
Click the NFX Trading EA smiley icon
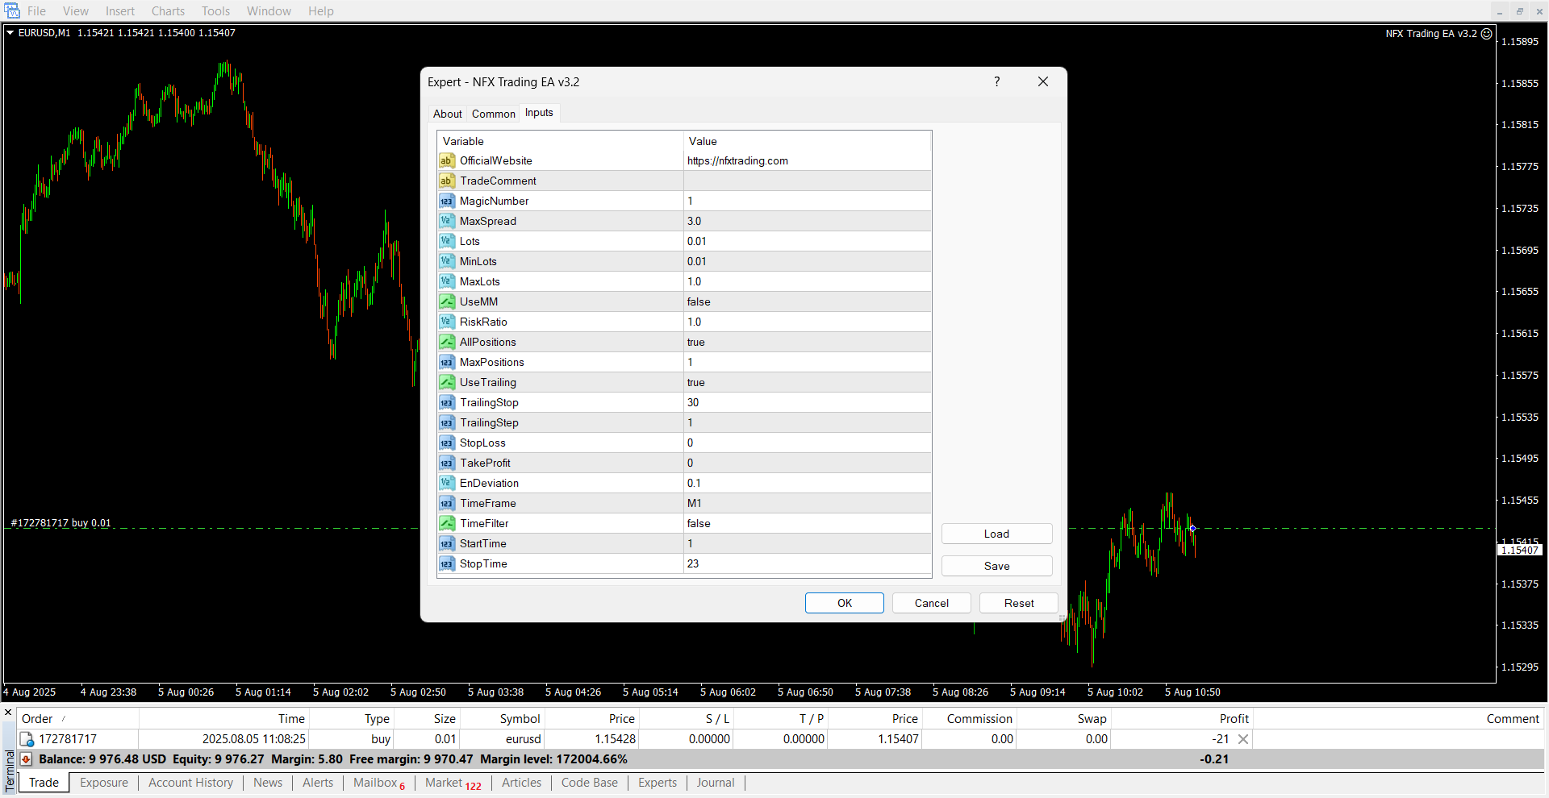pyautogui.click(x=1487, y=34)
